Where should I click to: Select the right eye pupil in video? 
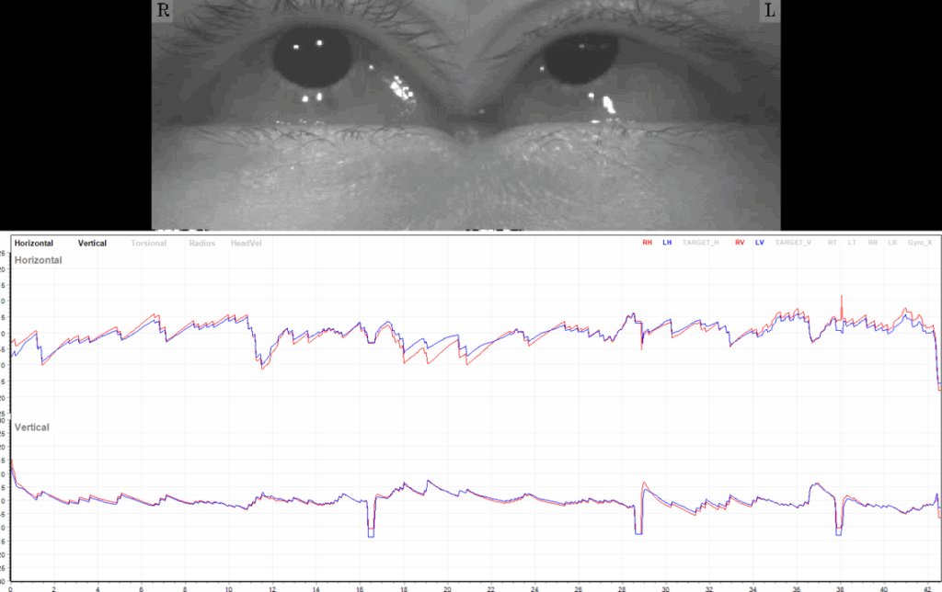(313, 60)
